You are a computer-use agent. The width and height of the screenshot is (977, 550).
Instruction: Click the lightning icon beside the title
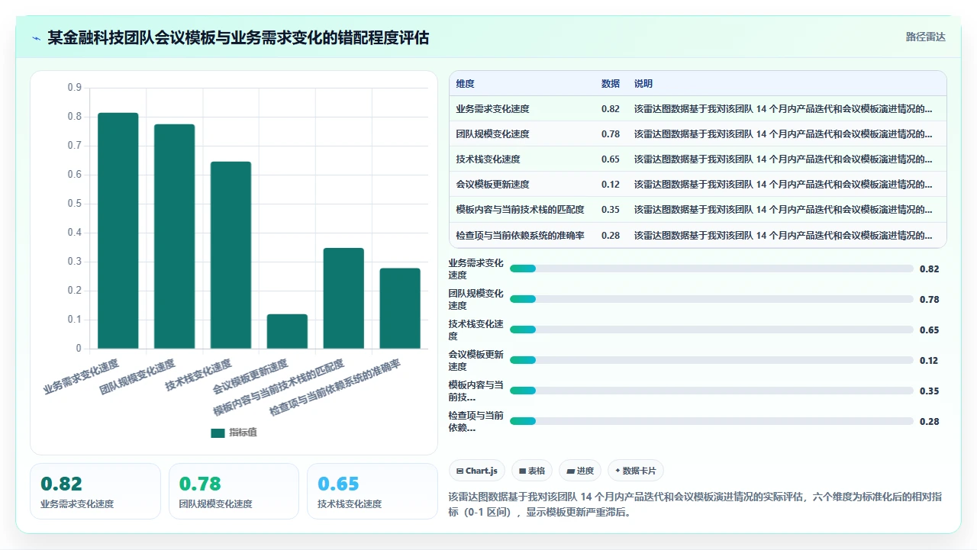click(36, 38)
